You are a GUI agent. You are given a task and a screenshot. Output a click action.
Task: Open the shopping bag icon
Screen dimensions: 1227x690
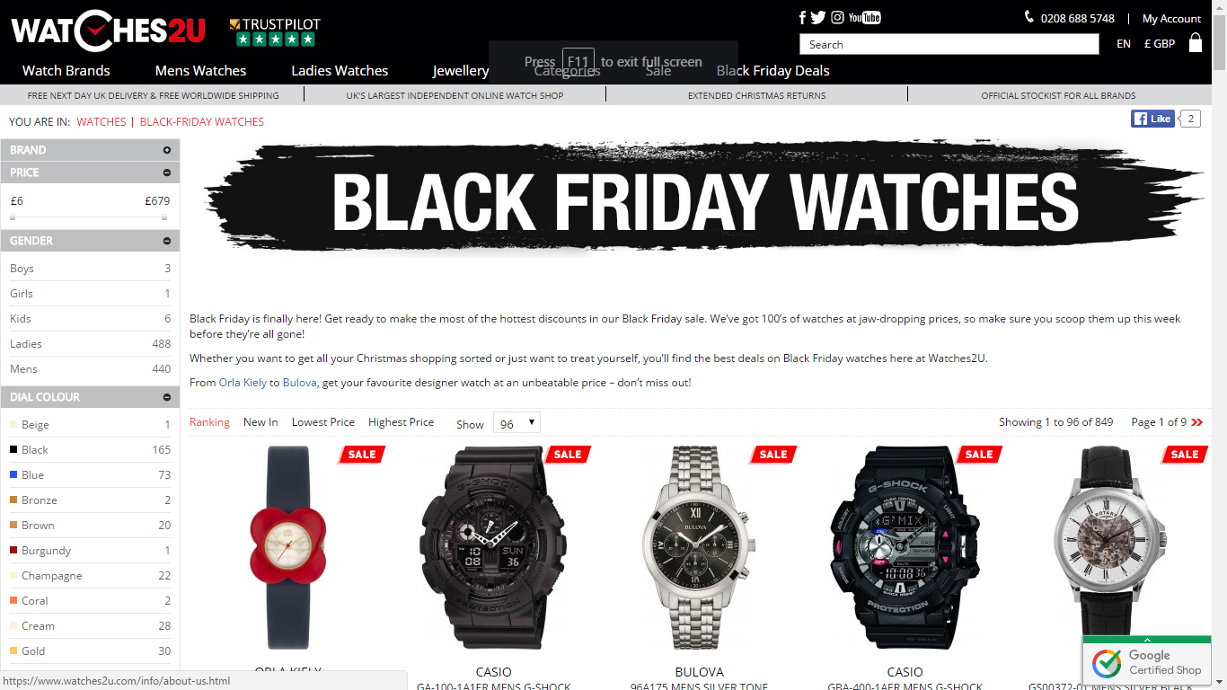pos(1196,42)
